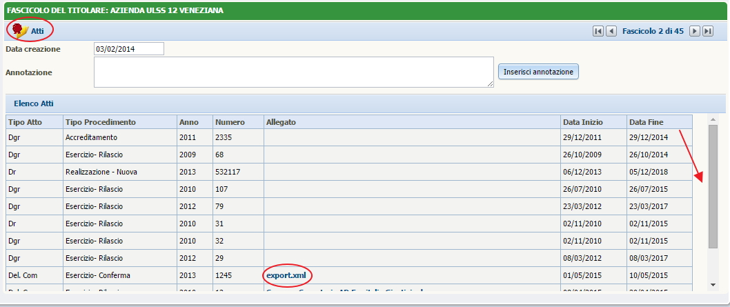Open the Atti tab label
The width and height of the screenshot is (730, 307).
click(x=37, y=31)
